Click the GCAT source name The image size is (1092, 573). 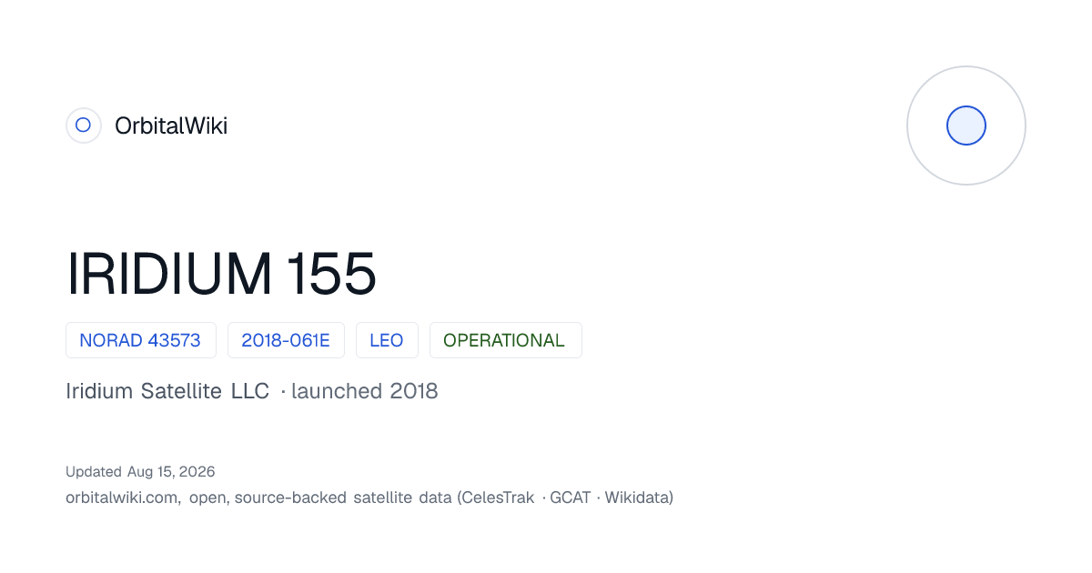tap(571, 498)
